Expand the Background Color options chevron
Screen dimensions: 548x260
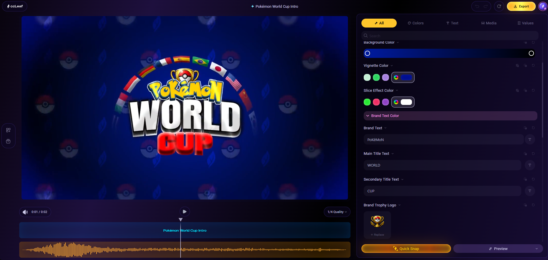398,42
